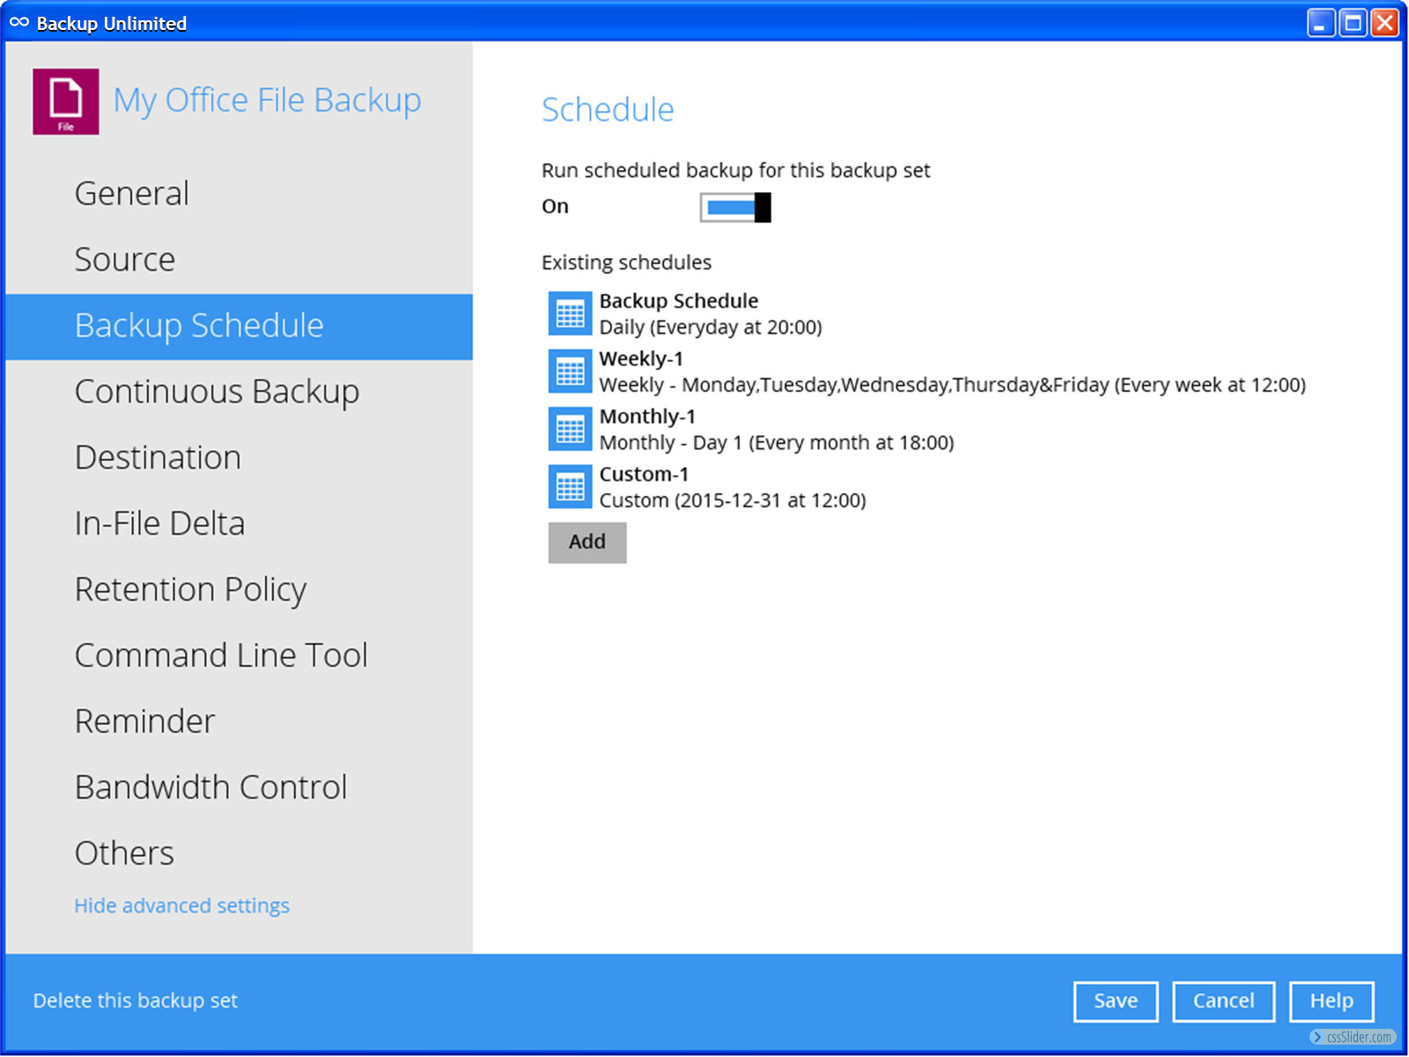Toggle the scheduled backup On switch
Image resolution: width=1409 pixels, height=1057 pixels.
[735, 208]
